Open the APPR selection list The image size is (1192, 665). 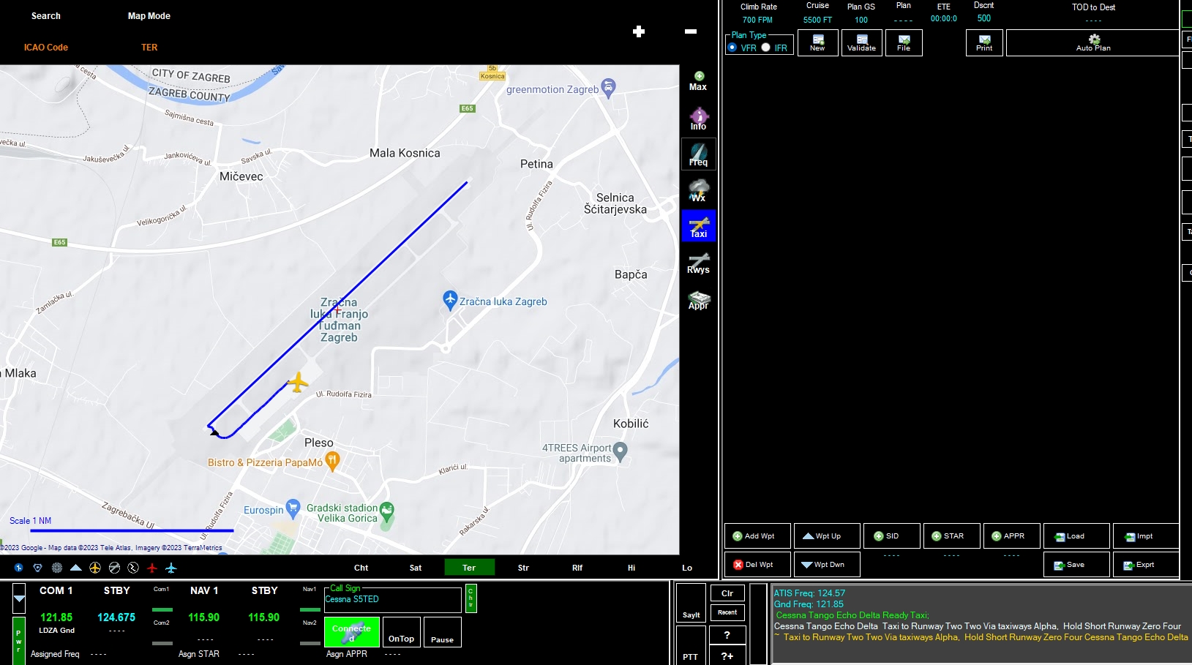[1011, 536]
